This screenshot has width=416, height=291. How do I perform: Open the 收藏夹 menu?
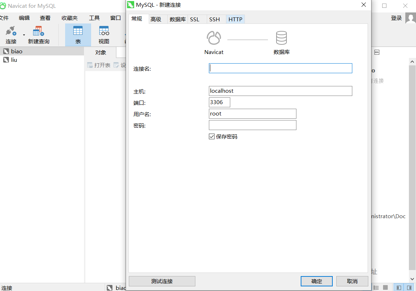click(69, 18)
